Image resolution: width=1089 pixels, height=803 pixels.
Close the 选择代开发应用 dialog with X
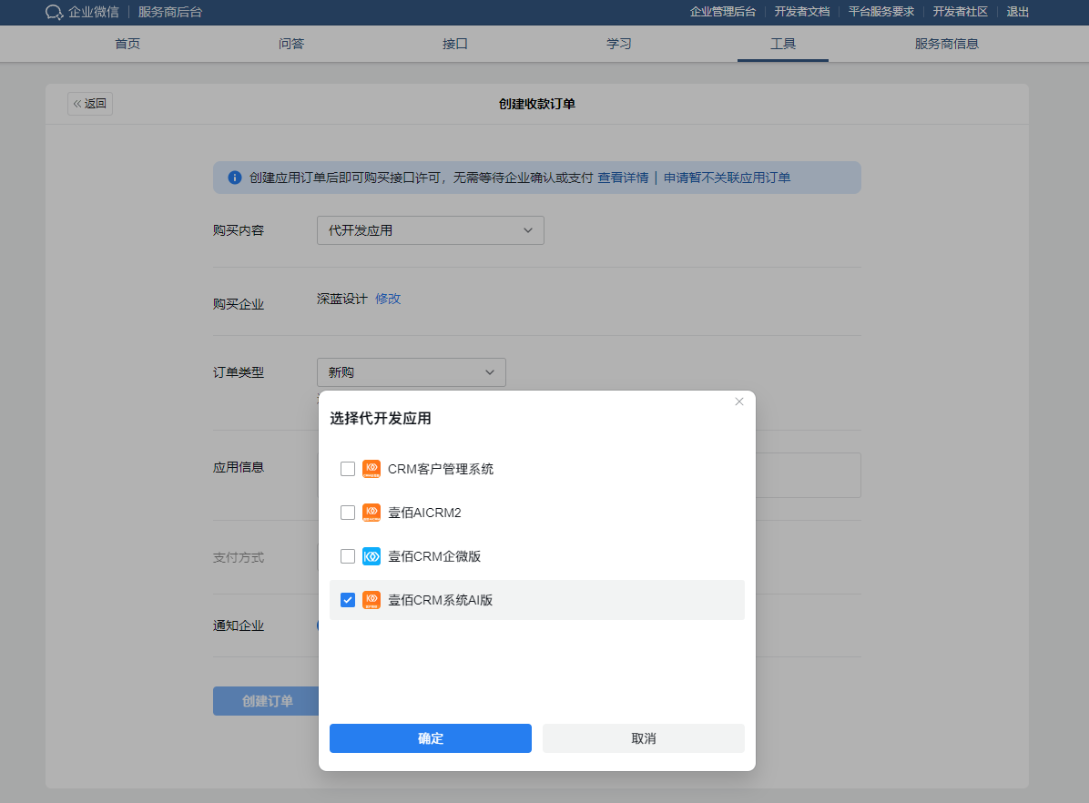pyautogui.click(x=739, y=401)
